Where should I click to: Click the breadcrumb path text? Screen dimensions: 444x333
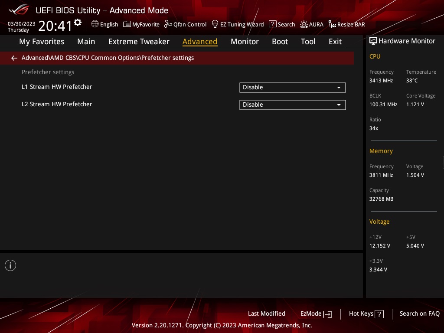tap(108, 58)
